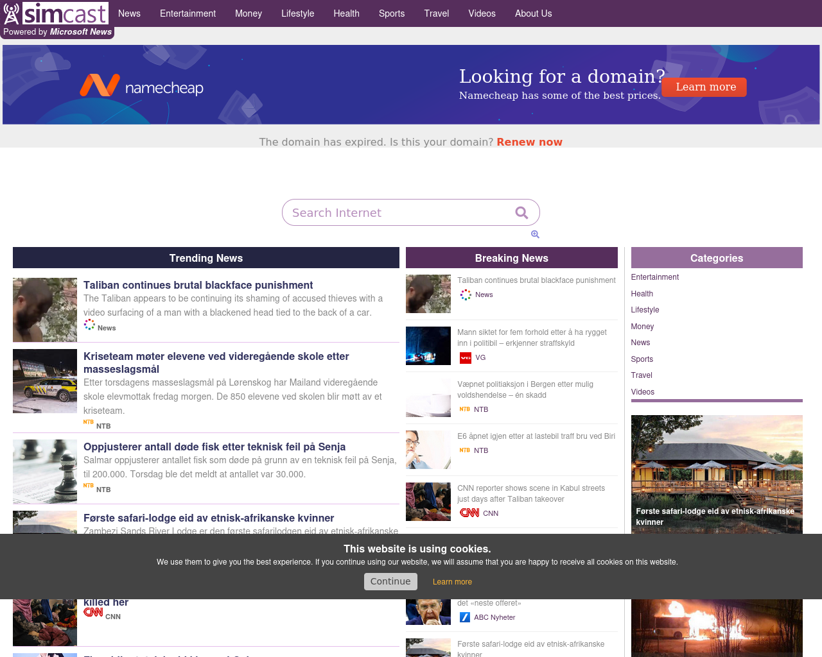This screenshot has width=822, height=657.
Task: Open Sports in the top navigation
Action: [392, 13]
